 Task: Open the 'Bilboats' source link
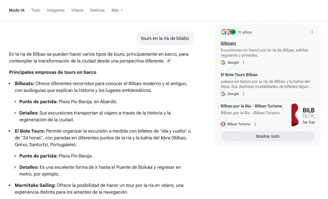click(228, 43)
